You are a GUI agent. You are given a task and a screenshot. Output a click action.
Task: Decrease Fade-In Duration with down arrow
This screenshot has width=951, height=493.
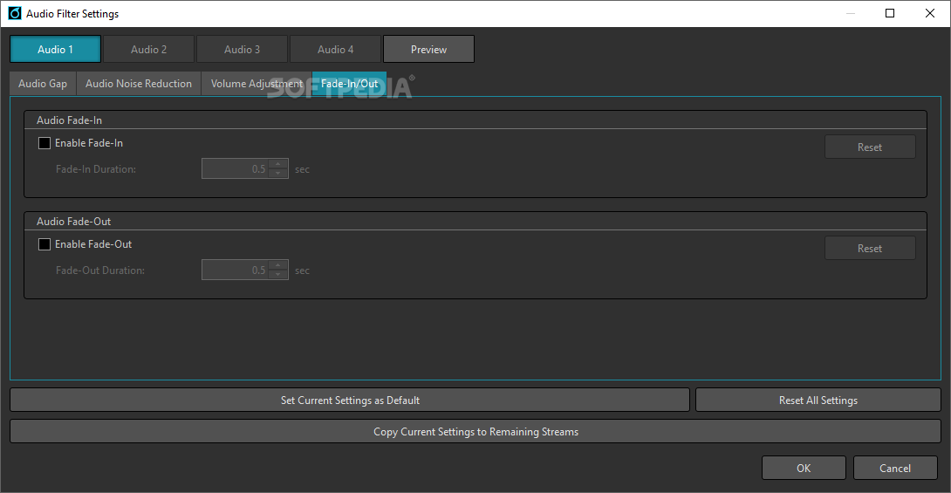(278, 174)
